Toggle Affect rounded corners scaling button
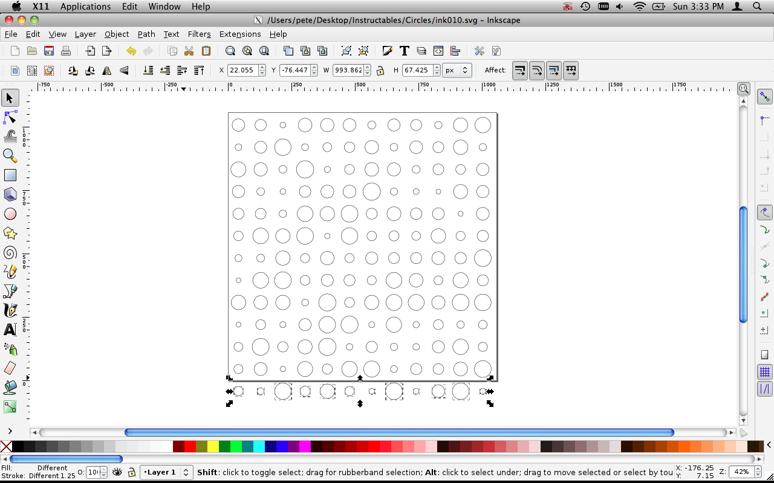Screen dimensions: 774x483 click(537, 70)
